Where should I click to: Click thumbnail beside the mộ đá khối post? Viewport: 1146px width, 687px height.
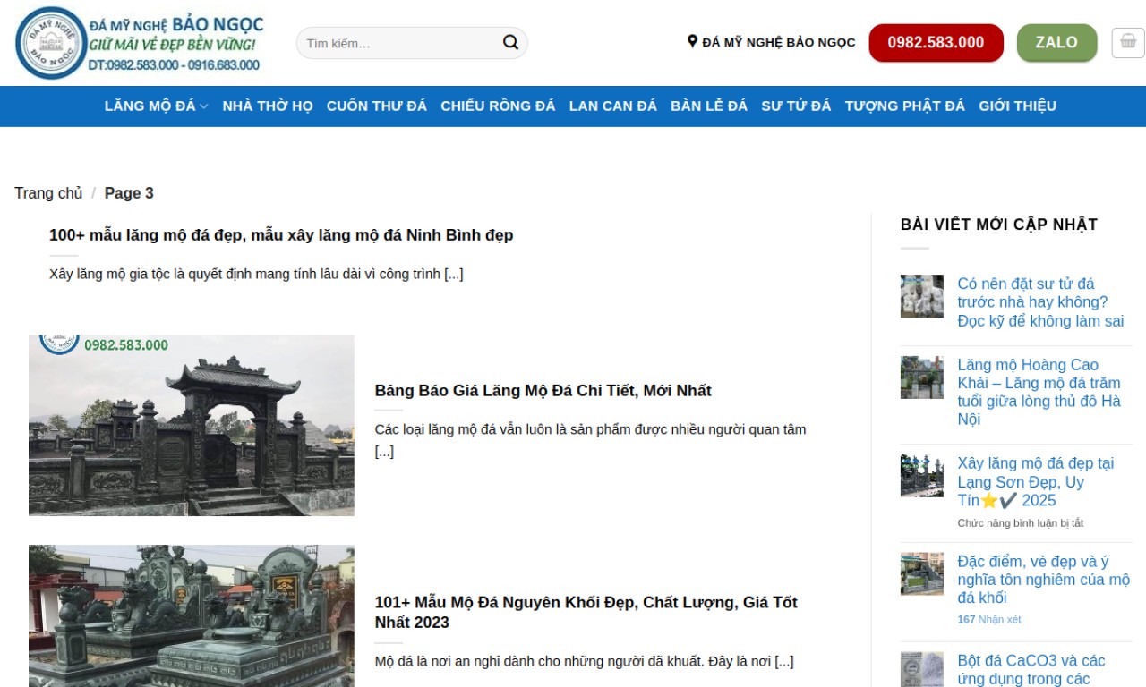(x=922, y=574)
